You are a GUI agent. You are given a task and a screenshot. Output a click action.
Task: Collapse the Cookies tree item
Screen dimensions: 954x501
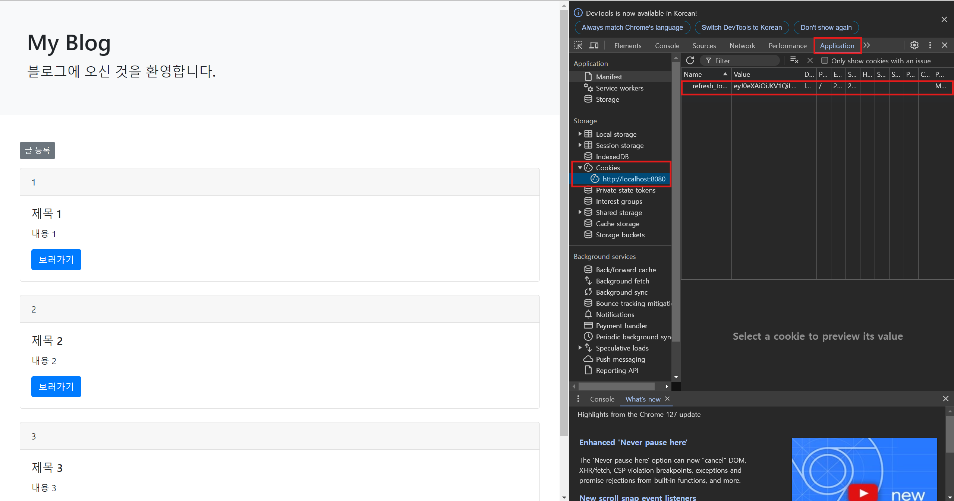click(580, 168)
